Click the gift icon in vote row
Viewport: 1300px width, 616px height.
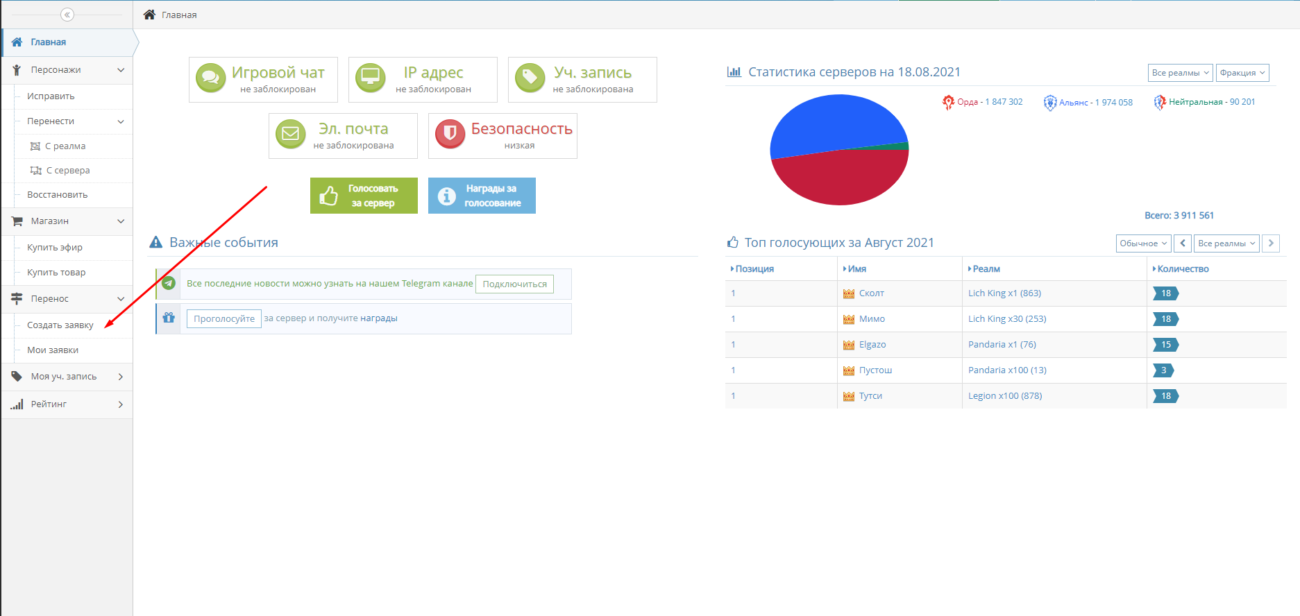click(169, 318)
